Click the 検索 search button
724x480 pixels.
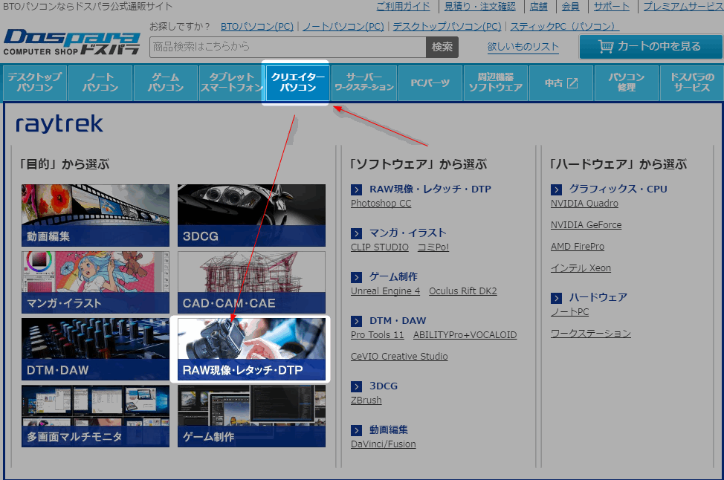click(x=442, y=47)
